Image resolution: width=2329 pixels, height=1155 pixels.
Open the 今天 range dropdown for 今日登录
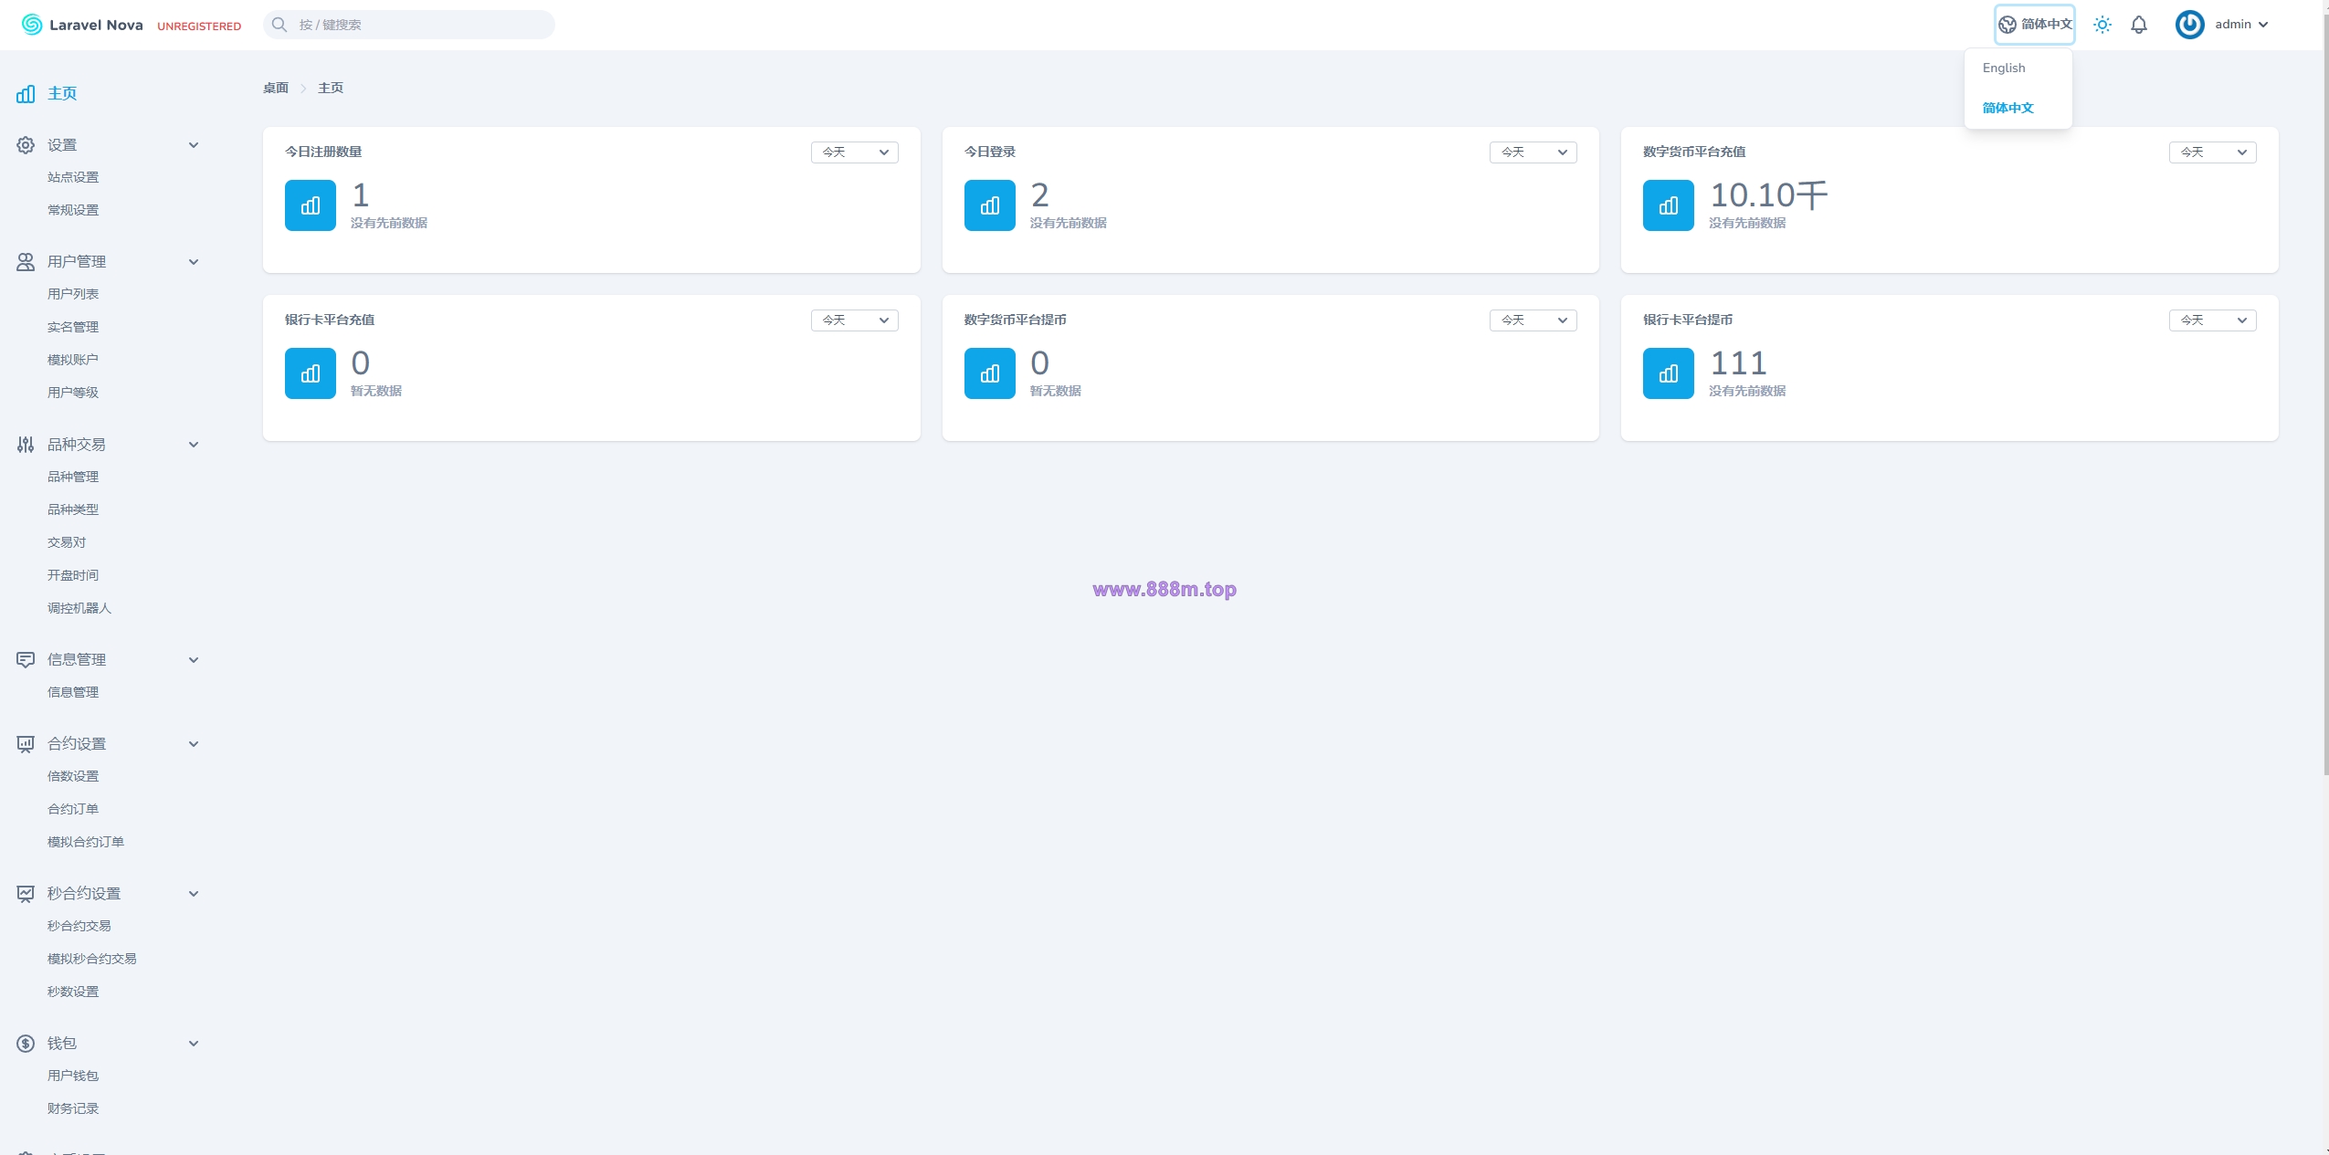1533,152
